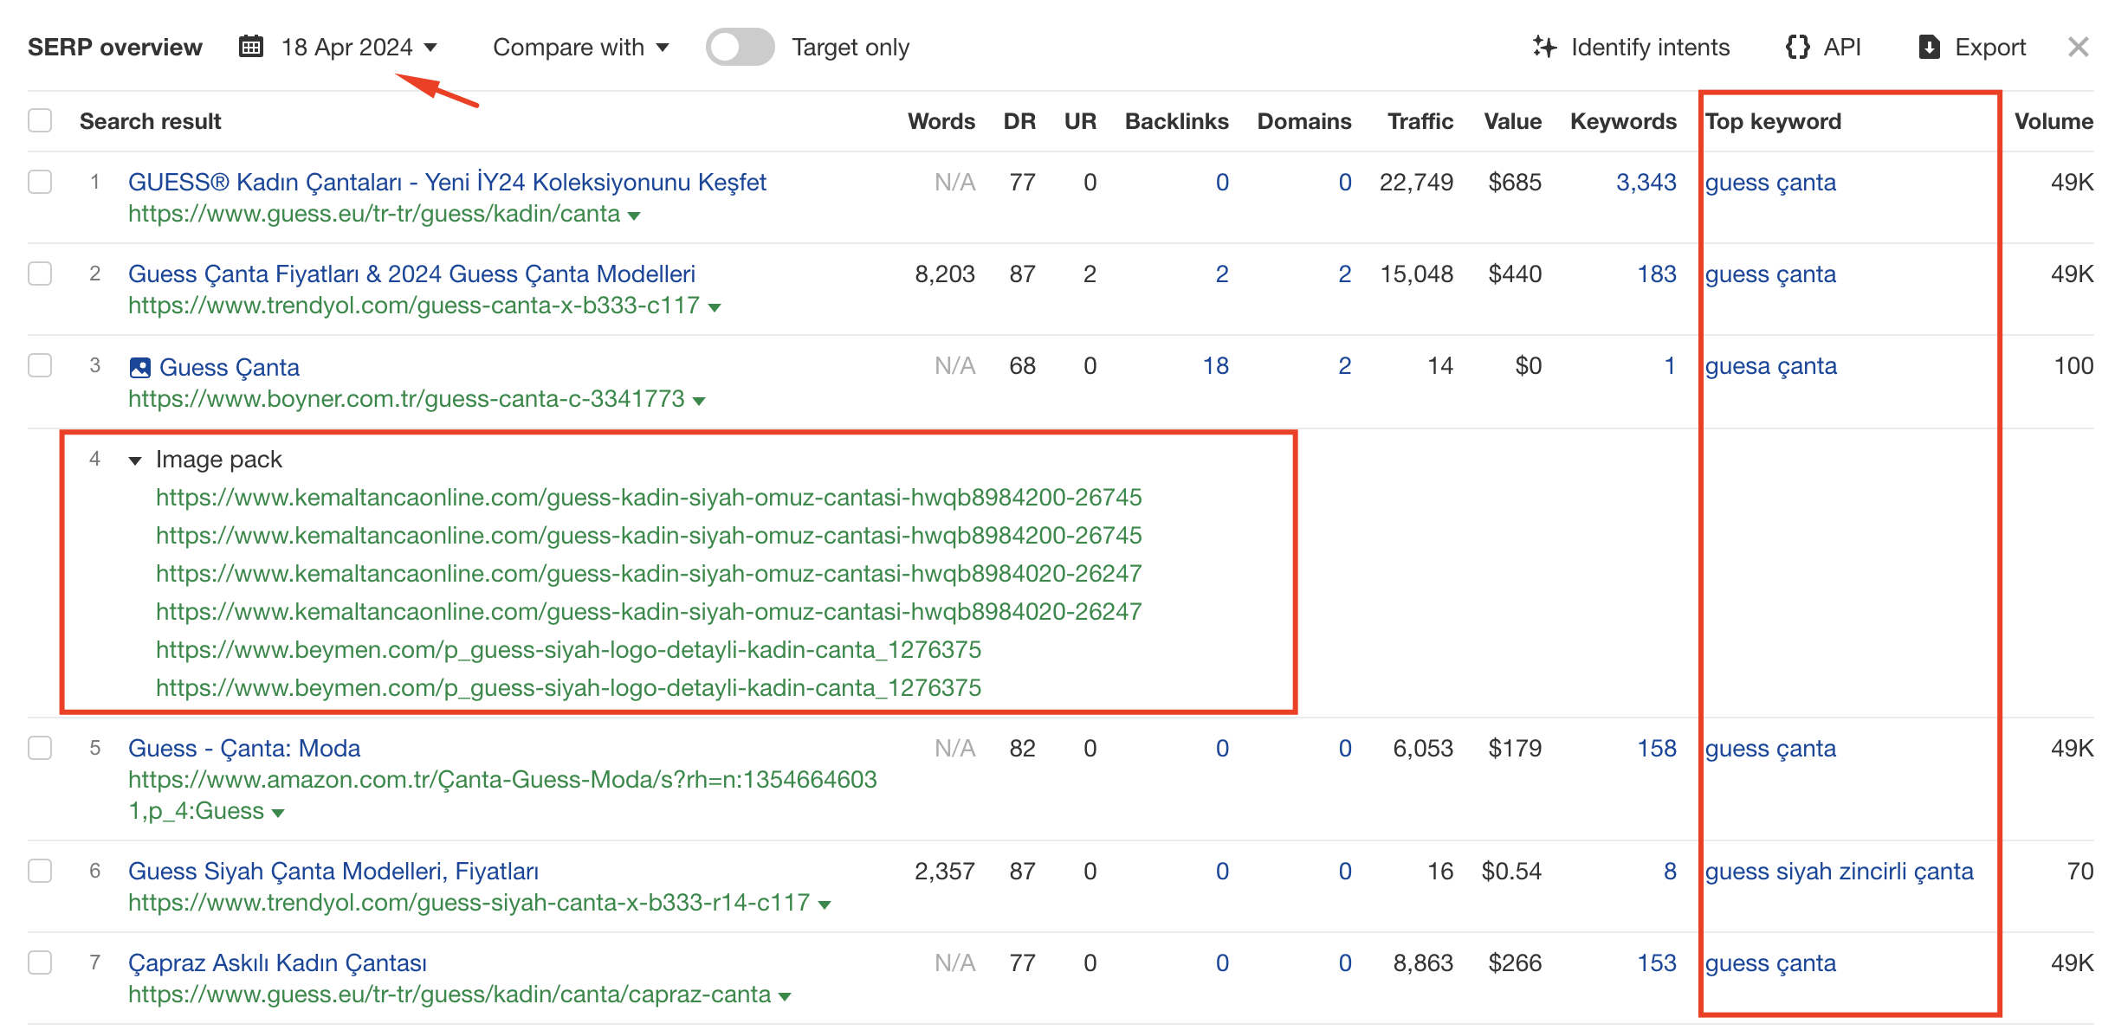Tick the checkbox for result 2
This screenshot has height=1030, width=2115.
click(x=40, y=274)
